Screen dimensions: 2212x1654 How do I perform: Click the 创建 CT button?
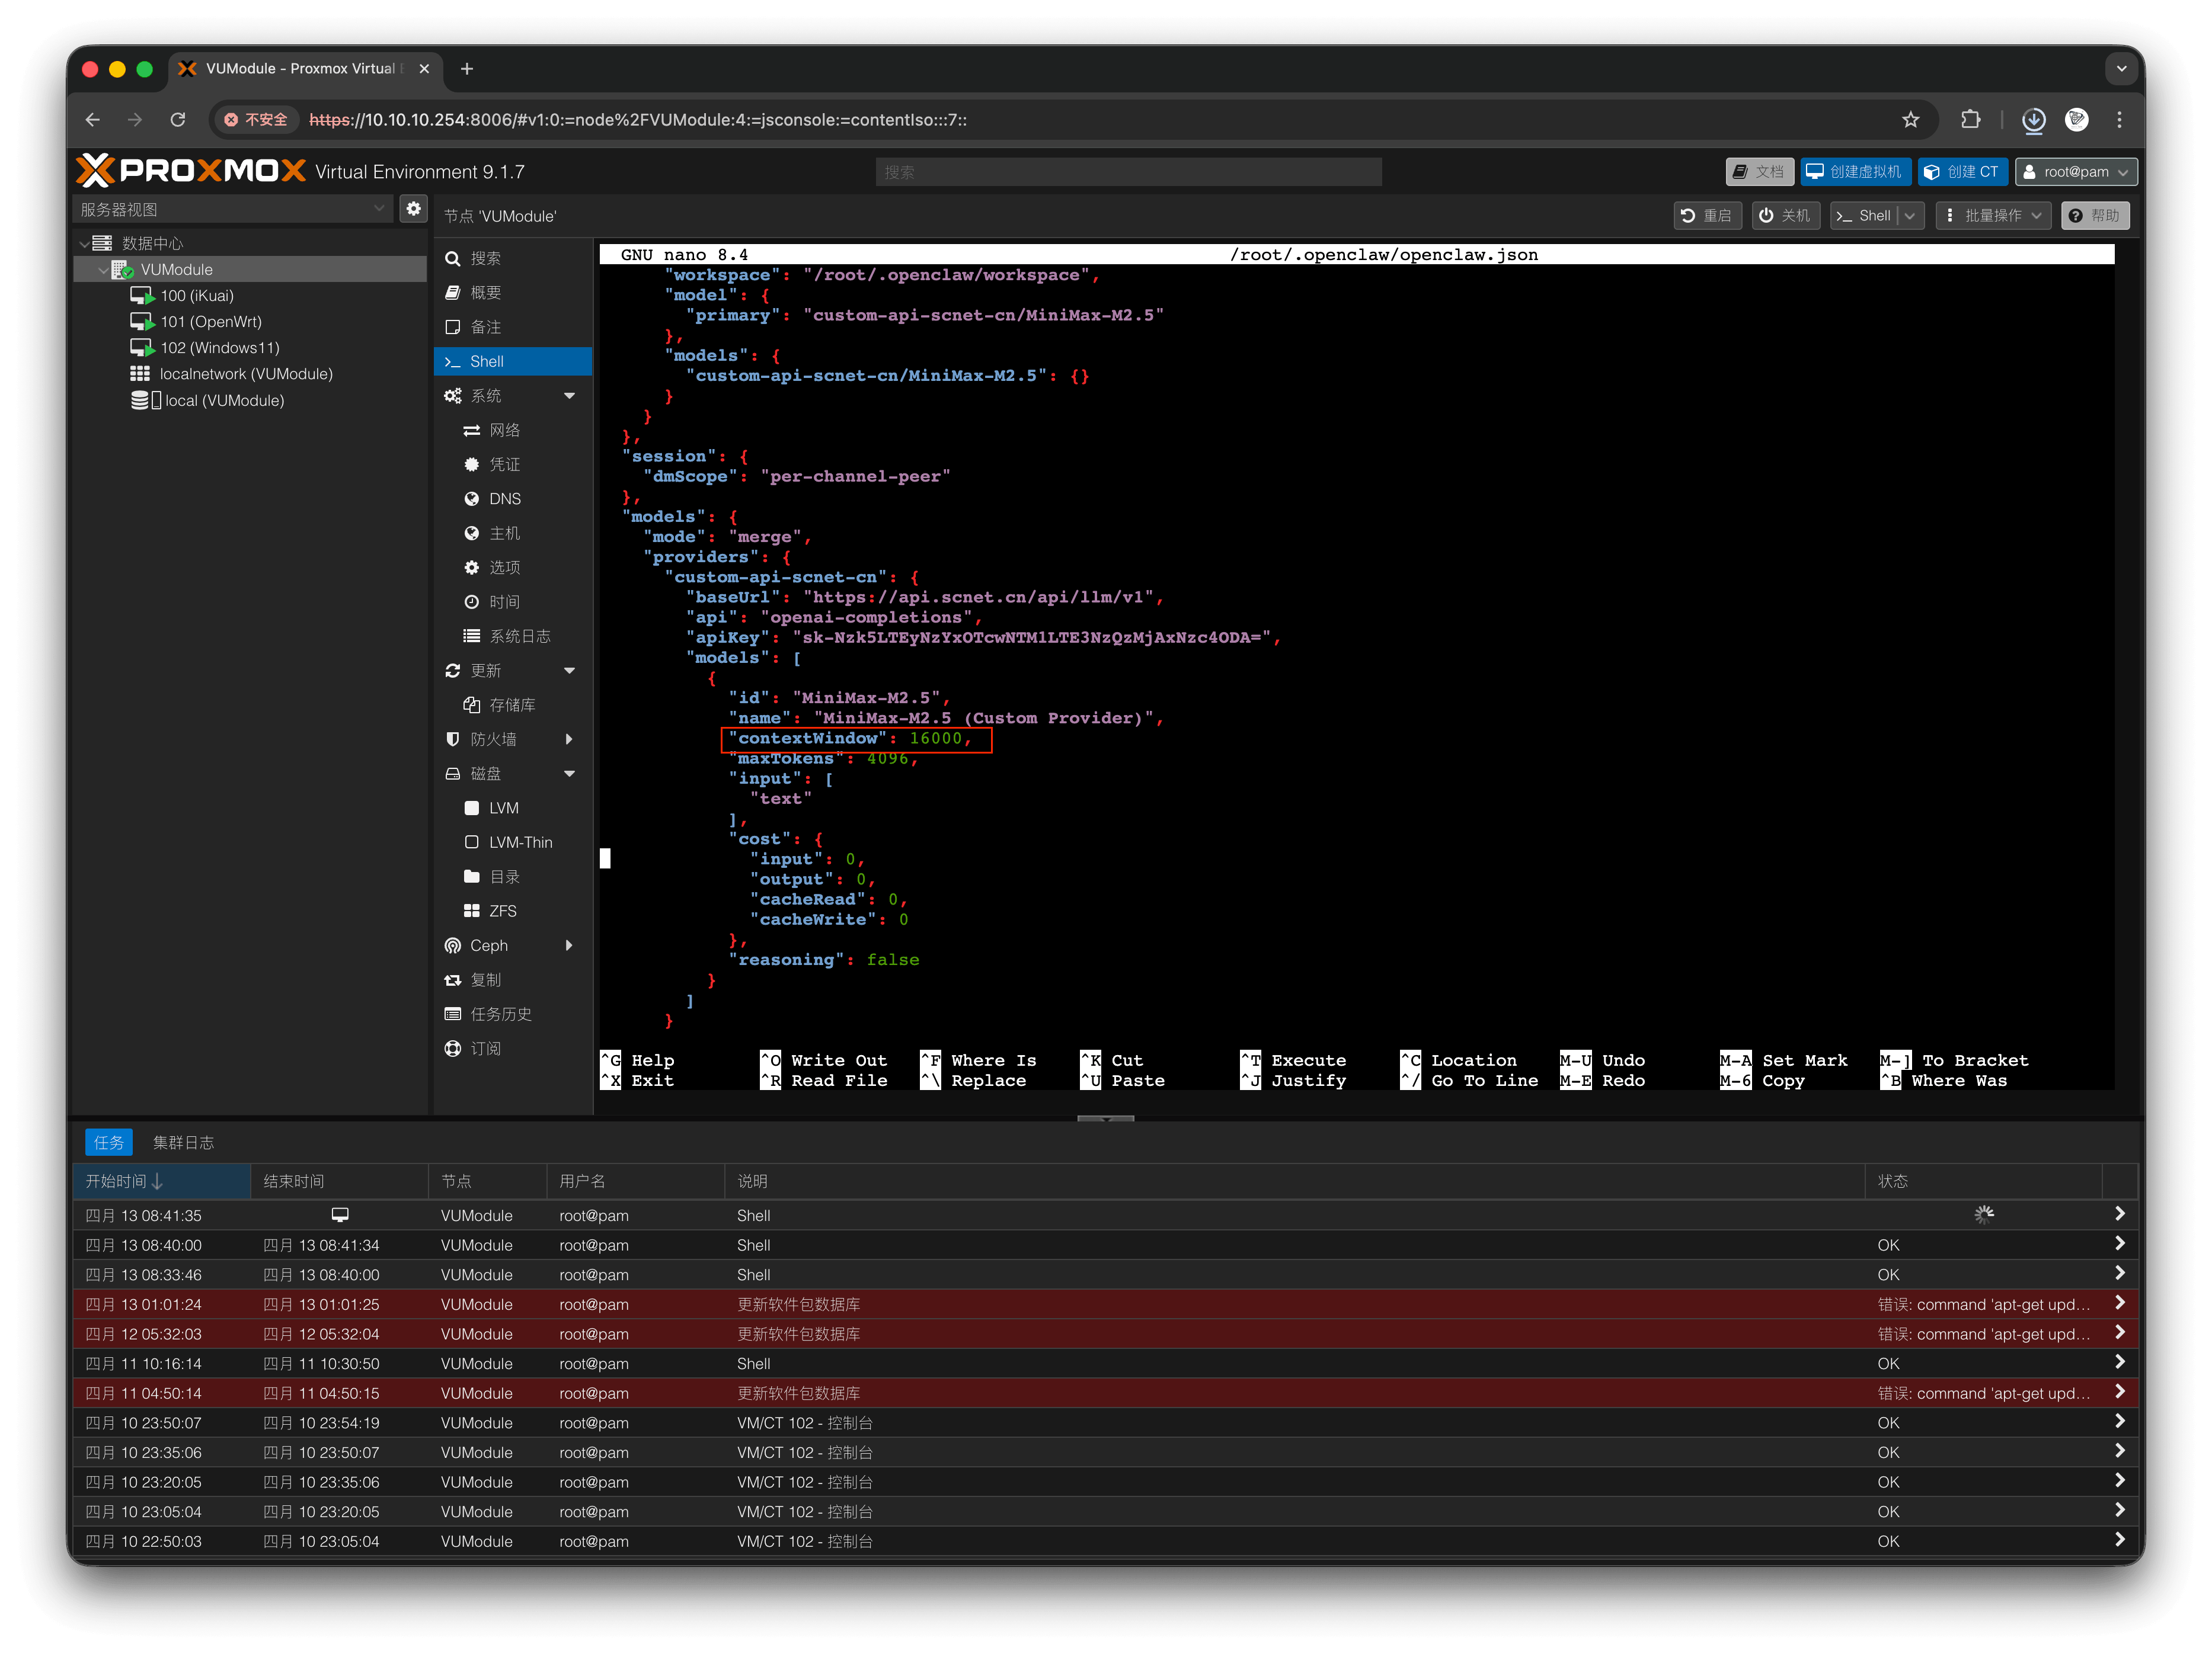(x=1962, y=172)
